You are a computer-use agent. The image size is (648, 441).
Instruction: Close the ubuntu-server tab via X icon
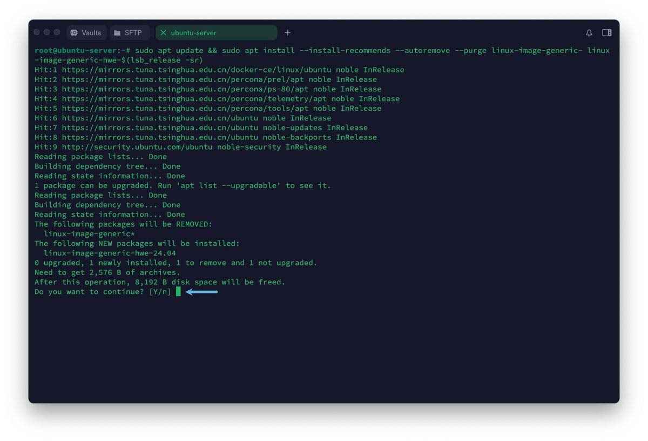tap(164, 33)
